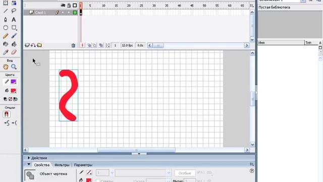Select the Text tool

[14, 19]
